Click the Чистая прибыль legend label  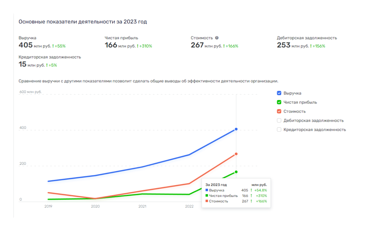pyautogui.click(x=300, y=102)
